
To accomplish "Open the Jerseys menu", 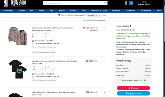I will pos(61,11).
